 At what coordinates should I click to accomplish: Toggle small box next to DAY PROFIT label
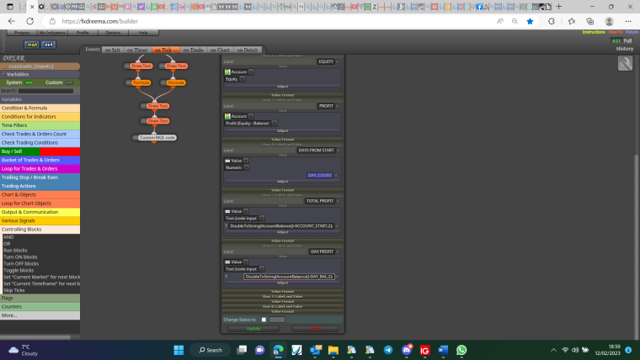(x=338, y=252)
